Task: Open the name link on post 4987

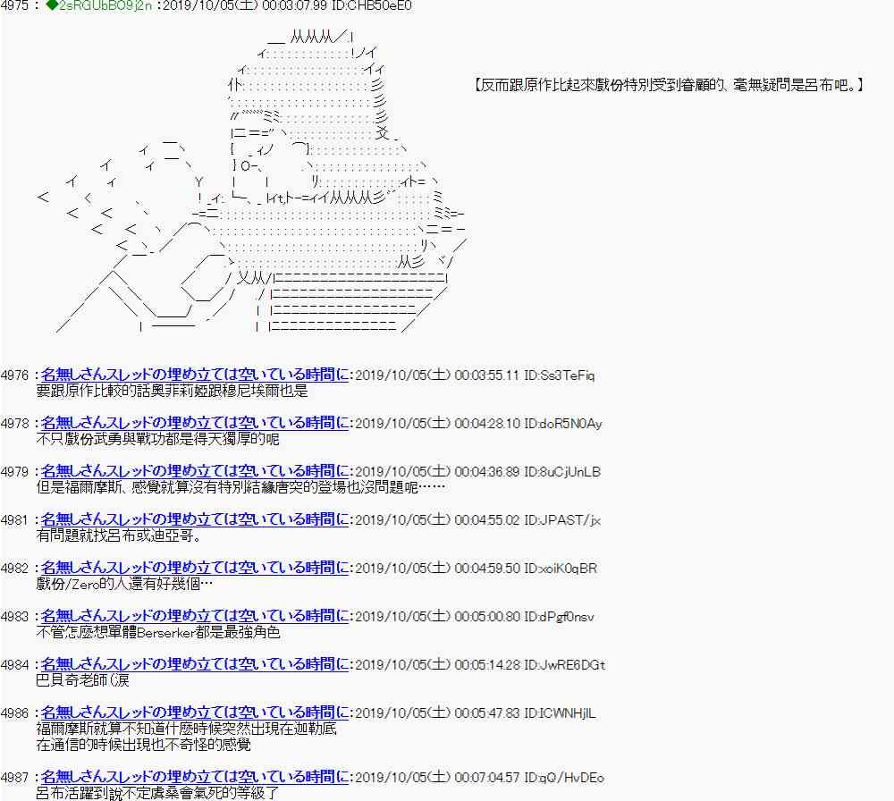Action: pyautogui.click(x=194, y=777)
